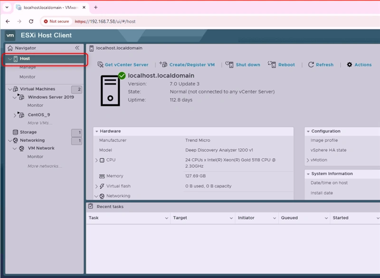Click the CPU chip icon in Hardware

point(102,160)
